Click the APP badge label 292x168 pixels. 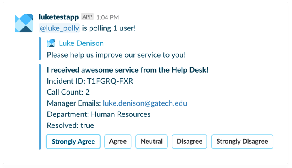(87, 17)
